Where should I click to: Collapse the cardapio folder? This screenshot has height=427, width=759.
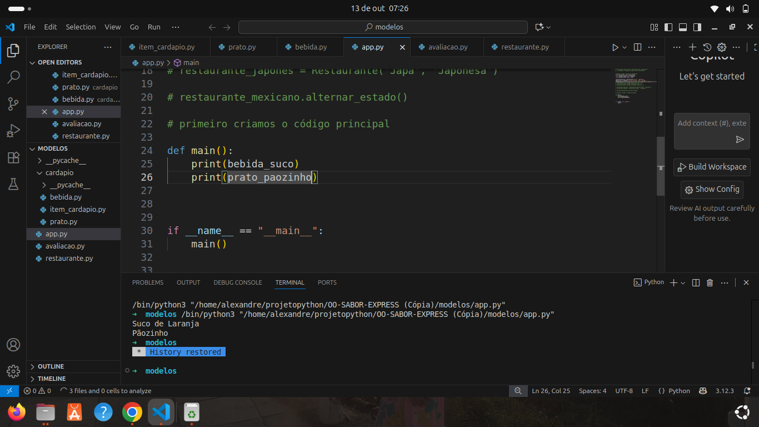59,173
